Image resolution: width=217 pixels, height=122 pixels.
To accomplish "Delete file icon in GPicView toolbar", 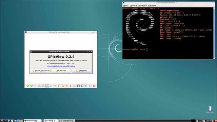I will 86,86.
